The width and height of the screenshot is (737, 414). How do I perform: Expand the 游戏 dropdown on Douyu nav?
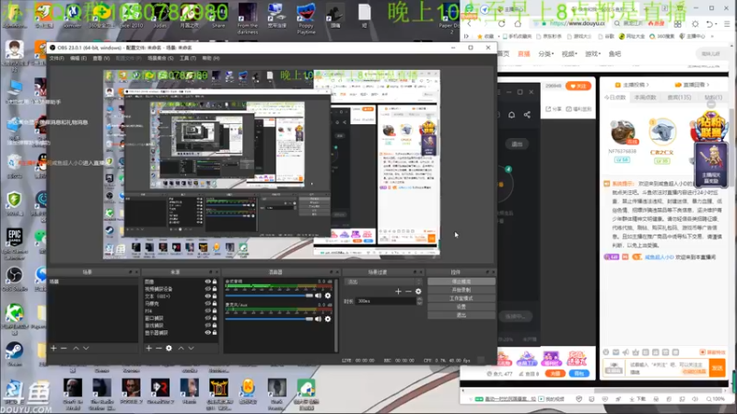[592, 54]
